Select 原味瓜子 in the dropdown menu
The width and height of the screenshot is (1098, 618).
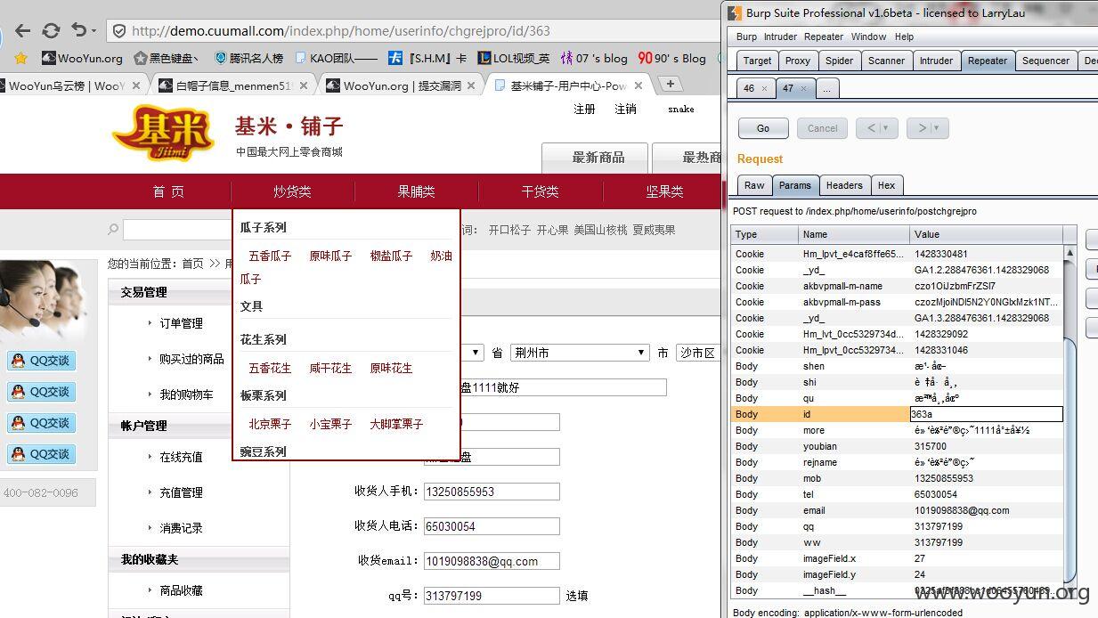(330, 256)
